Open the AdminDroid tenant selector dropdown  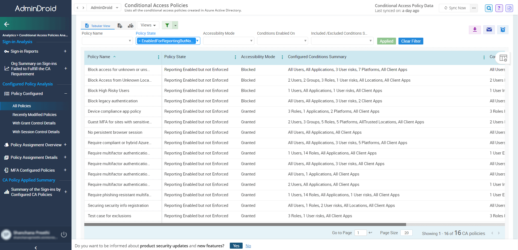click(104, 7)
